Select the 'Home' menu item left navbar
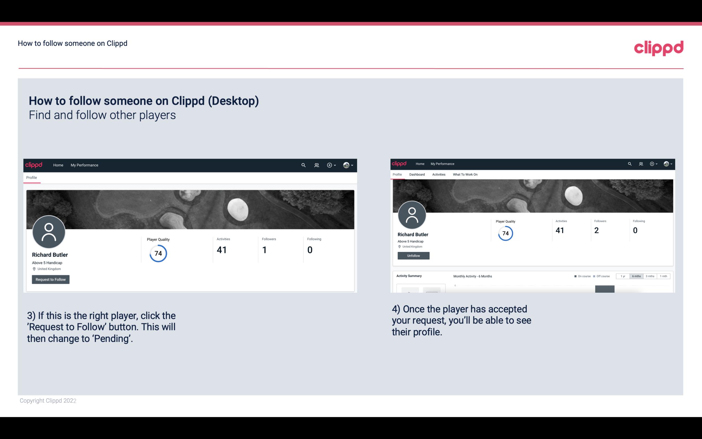The width and height of the screenshot is (702, 439). tap(58, 165)
